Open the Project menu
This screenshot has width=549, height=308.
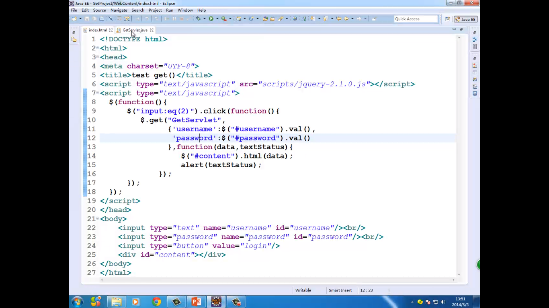click(x=155, y=10)
